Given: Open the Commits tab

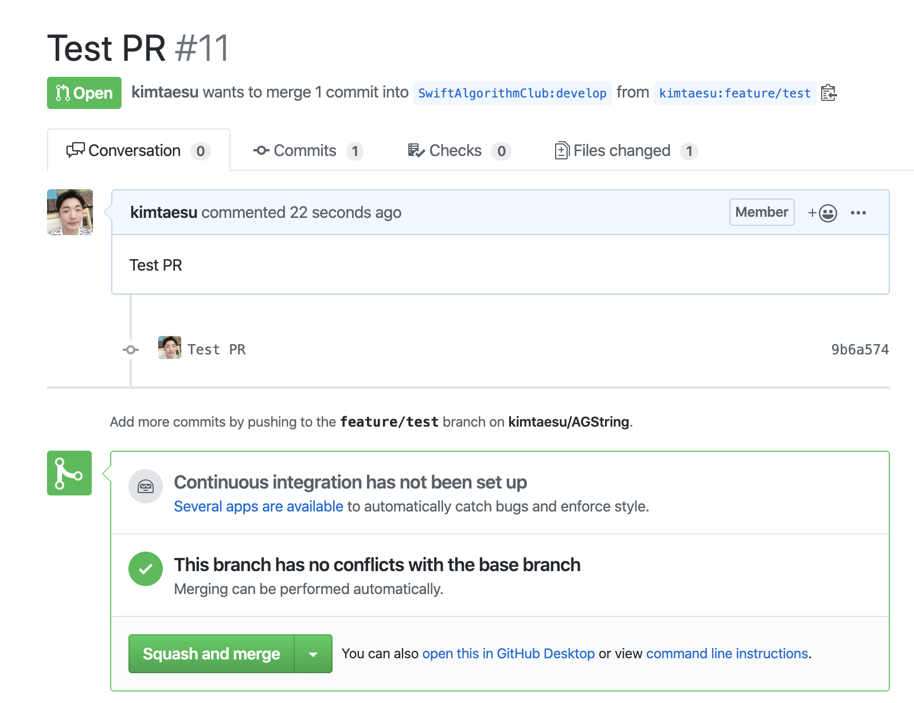Looking at the screenshot, I should tap(308, 151).
